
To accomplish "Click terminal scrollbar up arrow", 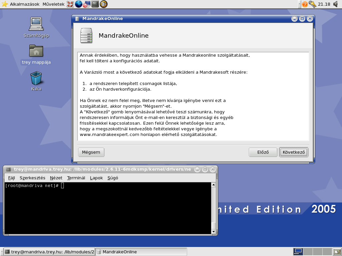I will pos(213,185).
